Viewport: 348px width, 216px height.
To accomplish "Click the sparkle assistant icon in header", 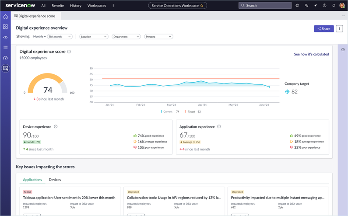I will pos(315,6).
